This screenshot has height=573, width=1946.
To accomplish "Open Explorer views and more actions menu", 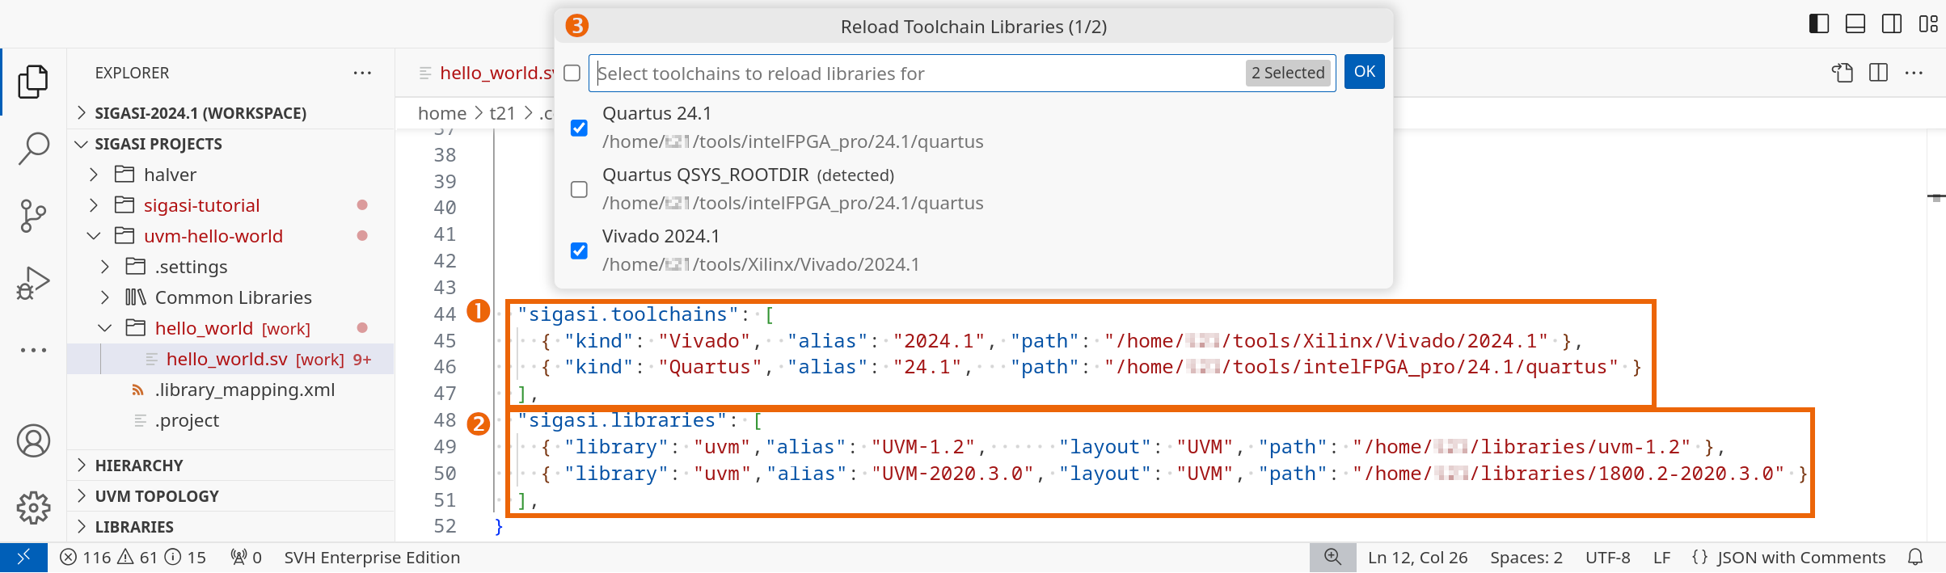I will point(362,73).
